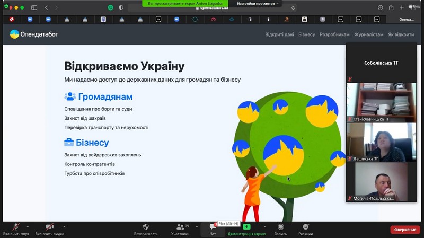
Task: Open the P letter favorite icon
Action: pyautogui.click(x=322, y=19)
